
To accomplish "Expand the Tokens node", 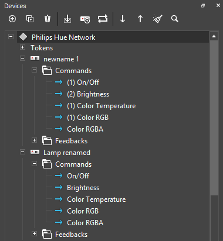I will pyautogui.click(x=23, y=47).
